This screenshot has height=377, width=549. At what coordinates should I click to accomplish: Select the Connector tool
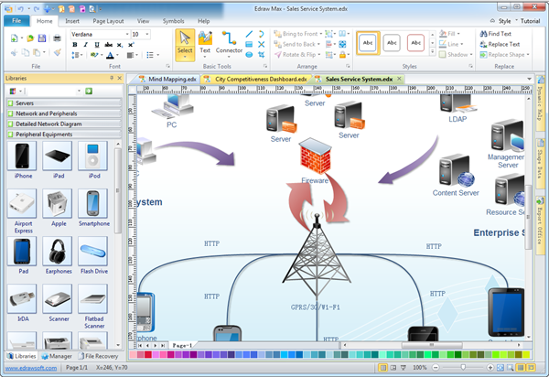(x=229, y=43)
